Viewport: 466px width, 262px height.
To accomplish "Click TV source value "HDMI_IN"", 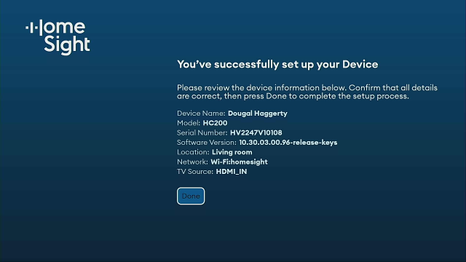I will pos(232,172).
